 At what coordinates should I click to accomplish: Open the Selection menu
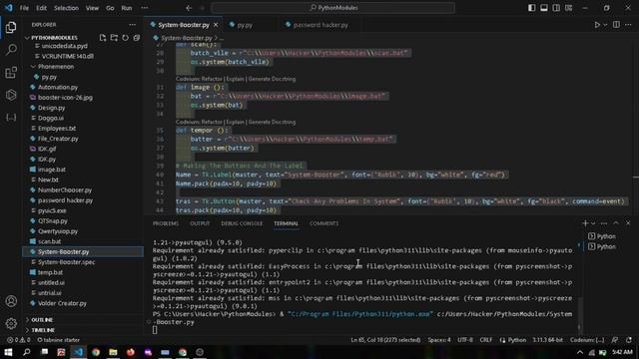click(x=66, y=8)
